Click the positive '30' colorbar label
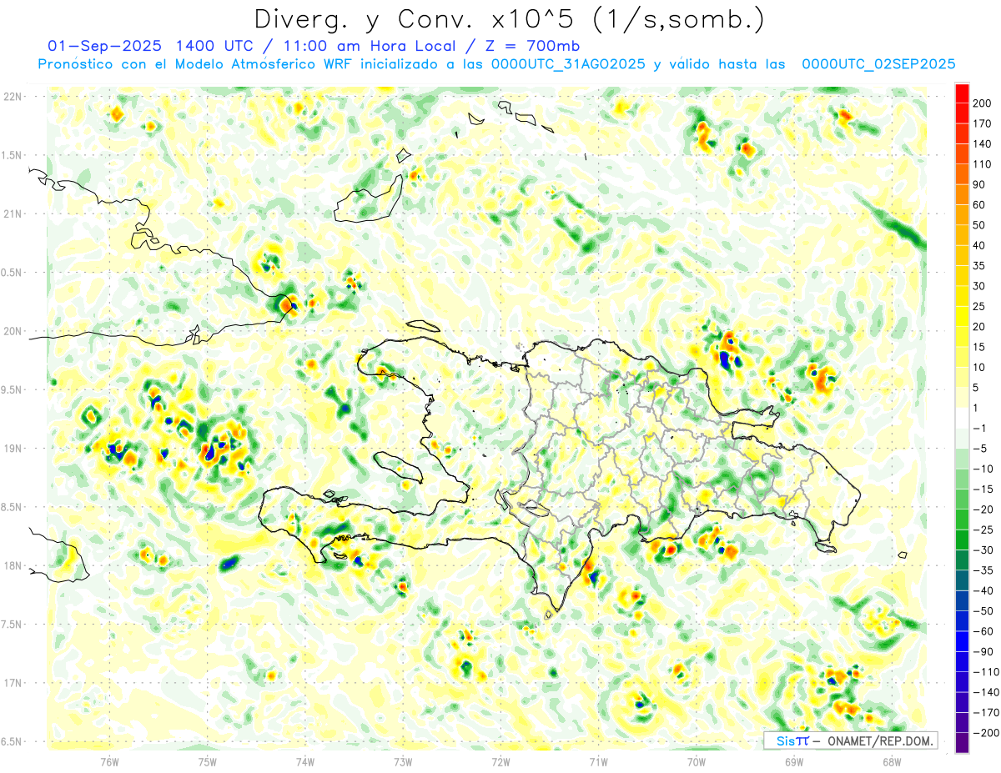Screen dimensions: 1001x773 coord(980,286)
